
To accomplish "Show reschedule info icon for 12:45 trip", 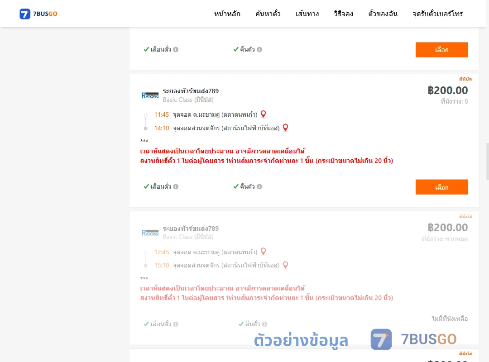I will click(x=176, y=324).
